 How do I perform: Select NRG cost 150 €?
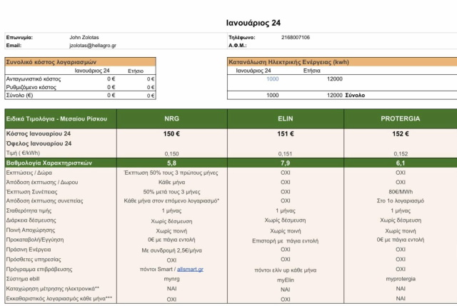[171, 134]
